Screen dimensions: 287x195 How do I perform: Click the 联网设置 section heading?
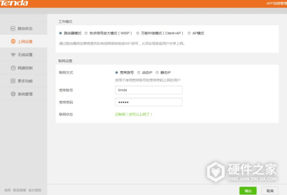[x=66, y=61]
